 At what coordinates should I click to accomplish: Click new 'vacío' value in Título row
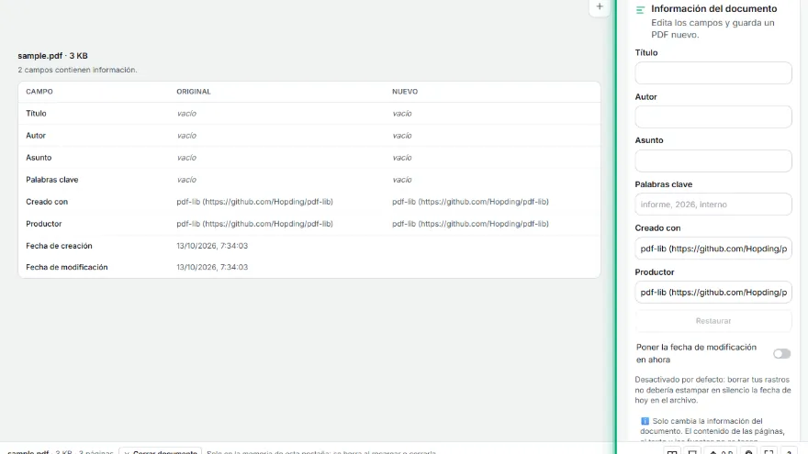tap(402, 113)
